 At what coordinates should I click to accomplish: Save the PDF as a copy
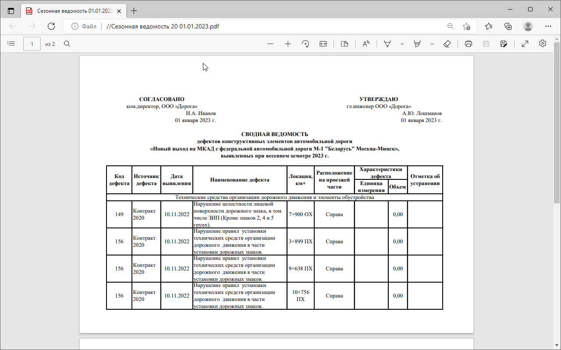pos(504,44)
